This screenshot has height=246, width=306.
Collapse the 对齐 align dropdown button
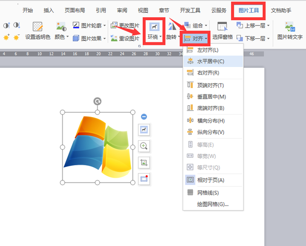tap(195, 38)
